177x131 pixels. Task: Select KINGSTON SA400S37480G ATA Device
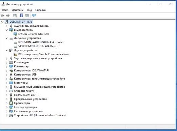click(40, 42)
